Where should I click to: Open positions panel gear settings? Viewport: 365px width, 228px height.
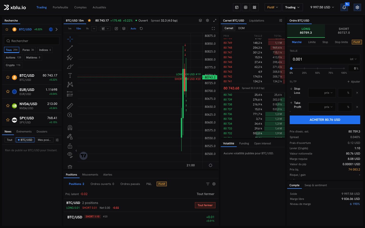click(x=214, y=184)
